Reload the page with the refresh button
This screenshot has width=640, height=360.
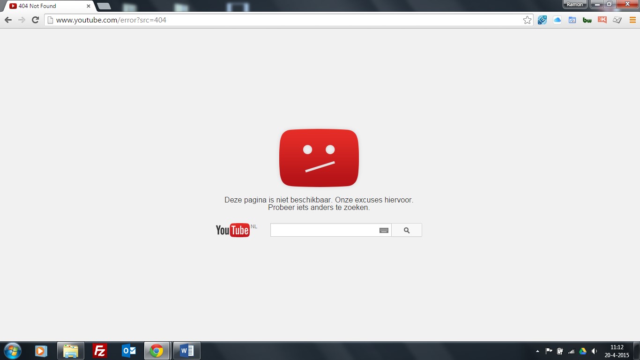point(35,20)
